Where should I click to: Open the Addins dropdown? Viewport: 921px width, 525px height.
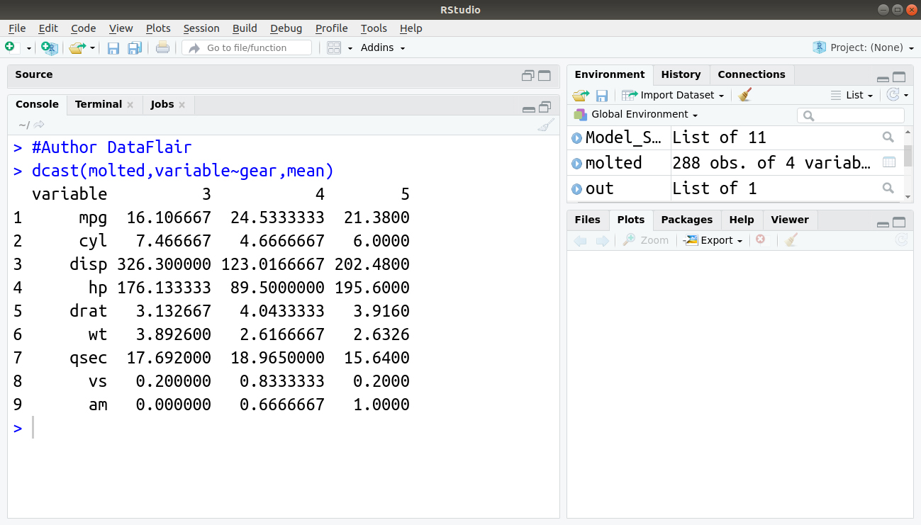click(x=383, y=47)
